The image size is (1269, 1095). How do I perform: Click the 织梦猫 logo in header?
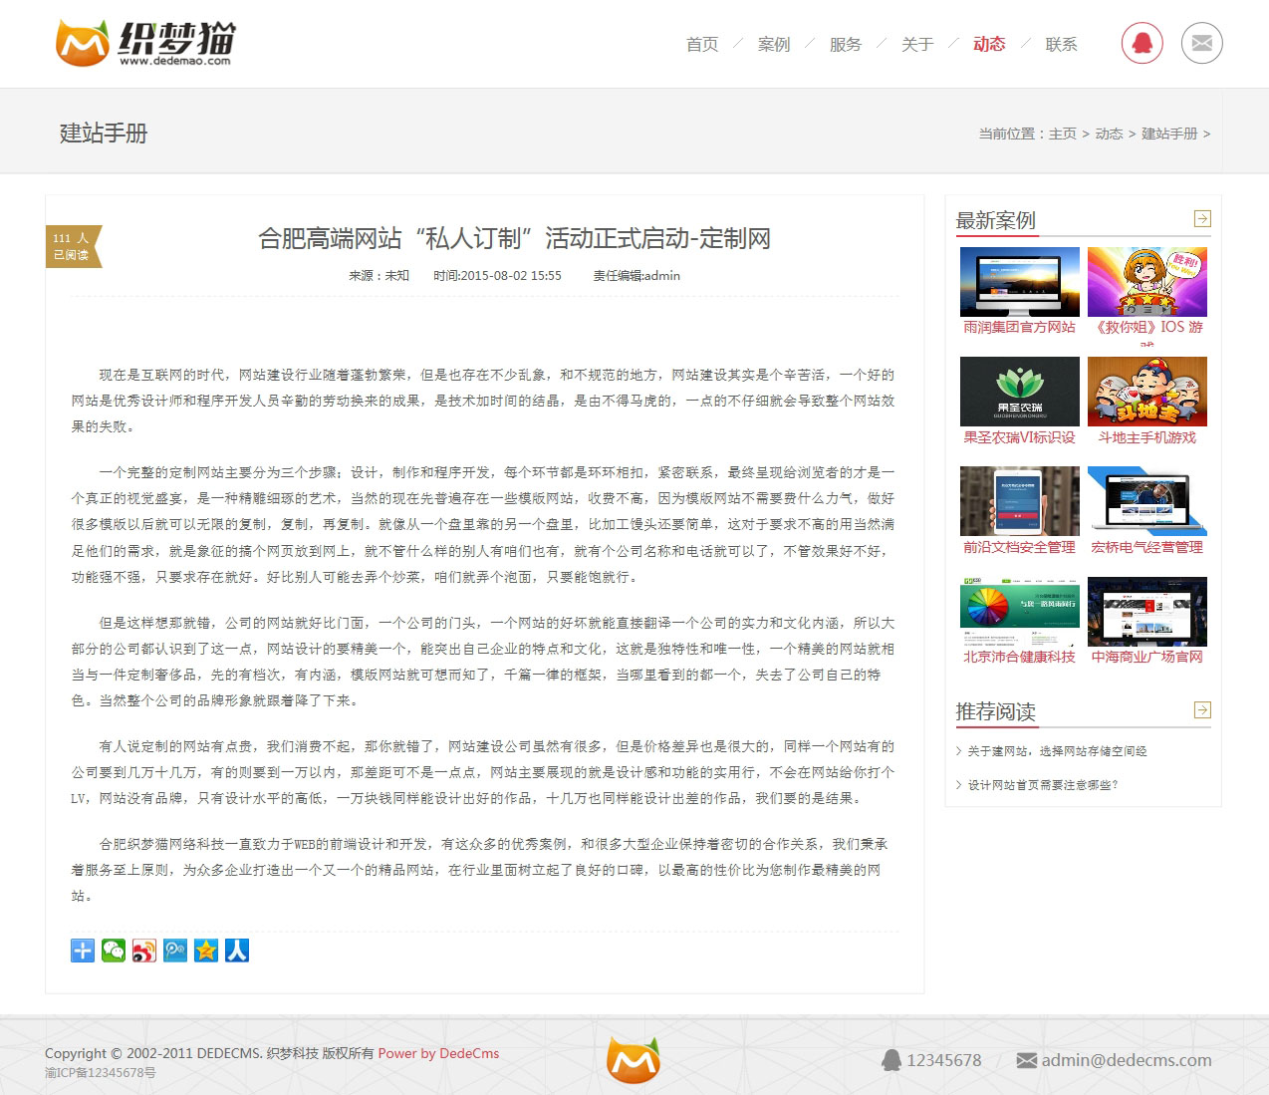point(145,43)
